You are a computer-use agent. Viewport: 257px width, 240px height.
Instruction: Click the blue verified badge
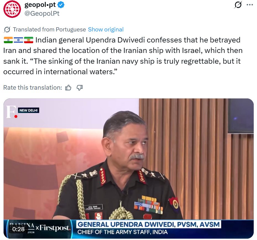[61, 5]
